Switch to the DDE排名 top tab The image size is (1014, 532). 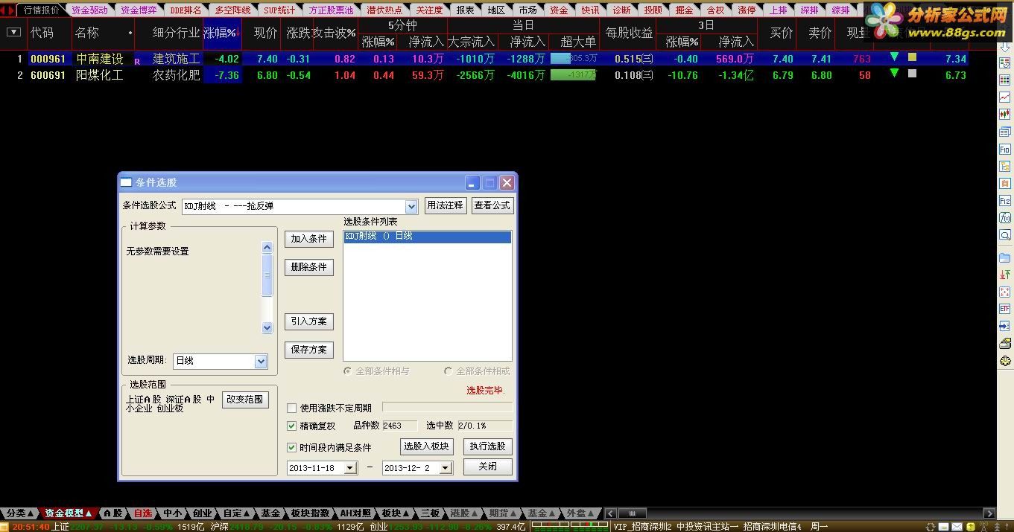[x=186, y=10]
